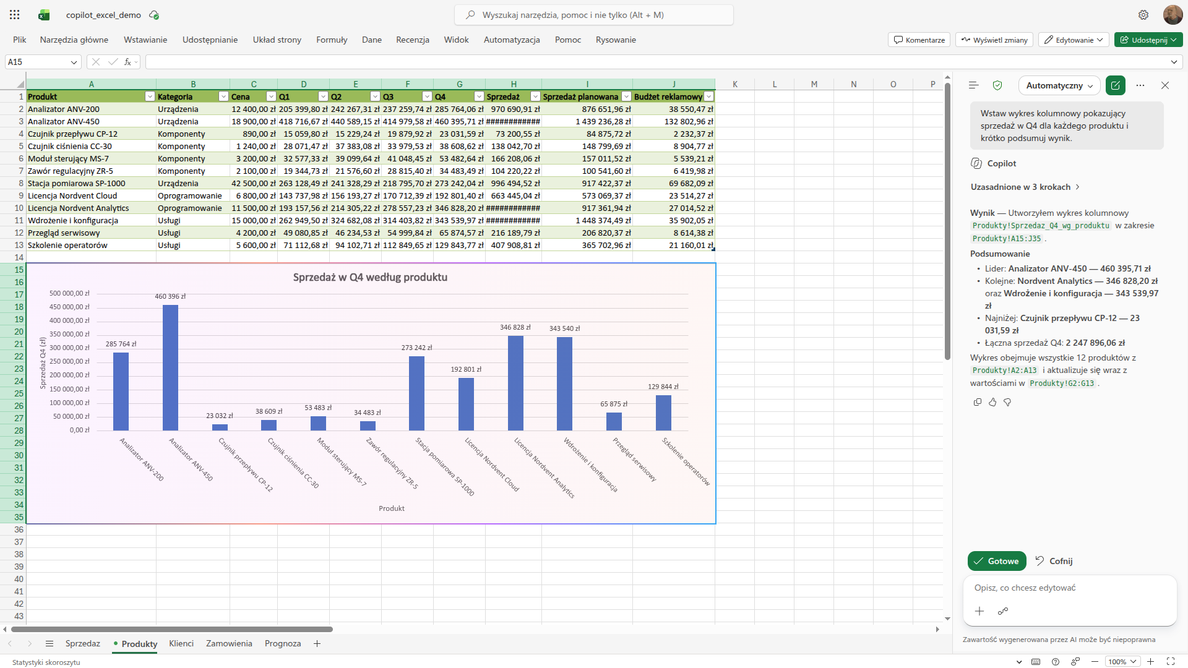This screenshot has height=668, width=1188.
Task: Click the vertical scrollbar thumb
Action: pos(947,221)
